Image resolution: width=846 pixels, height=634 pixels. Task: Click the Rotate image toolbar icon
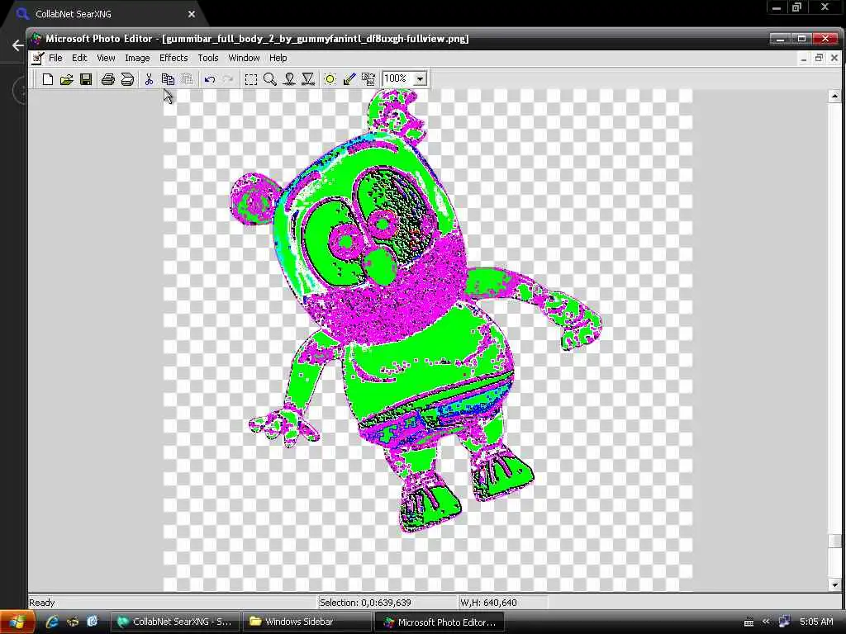tap(368, 79)
